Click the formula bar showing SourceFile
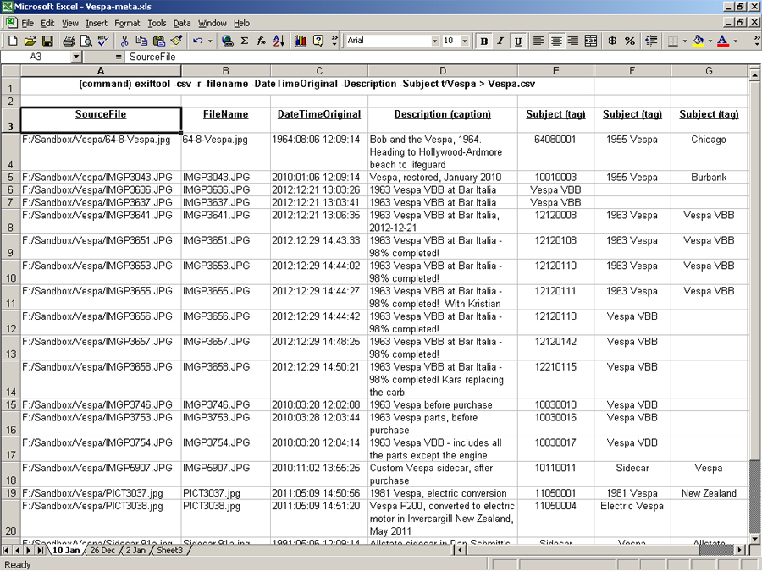The width and height of the screenshot is (762, 571). point(423,57)
